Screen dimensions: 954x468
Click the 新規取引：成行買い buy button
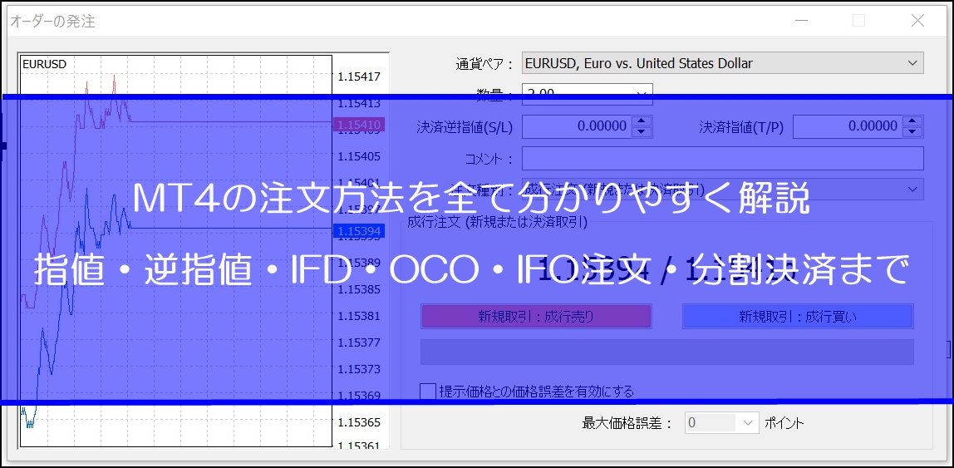798,317
